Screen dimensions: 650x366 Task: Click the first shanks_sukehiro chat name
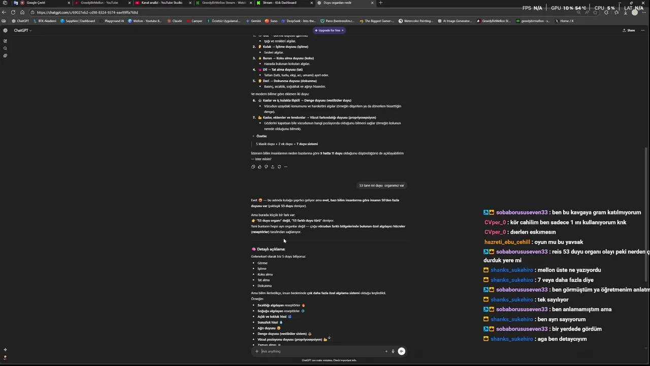(x=512, y=270)
